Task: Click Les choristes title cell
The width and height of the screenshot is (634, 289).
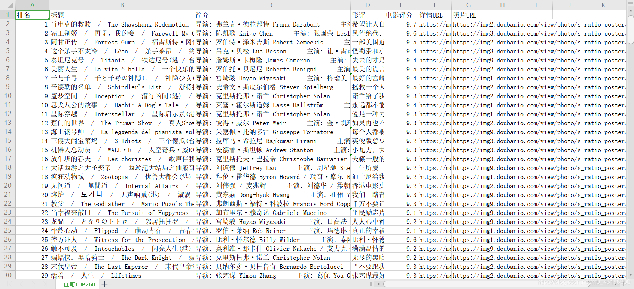Action: [x=122, y=159]
